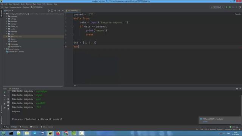Screen dimensions: 242x136
Task: Print console output icon in Run panel
Action: pyautogui.click(x=8, y=105)
